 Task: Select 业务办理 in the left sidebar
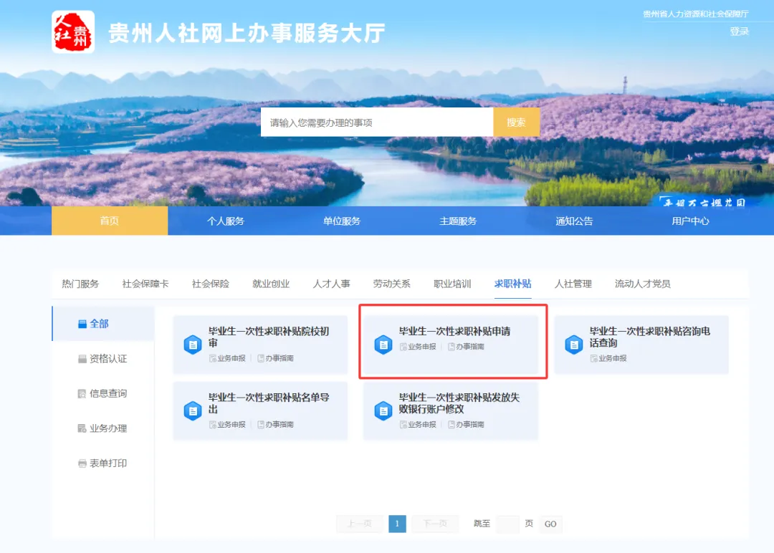pos(103,428)
